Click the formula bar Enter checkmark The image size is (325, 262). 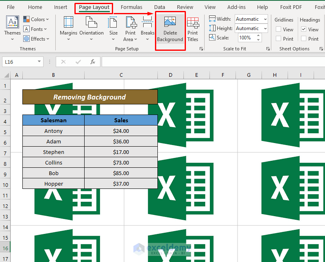coord(78,62)
